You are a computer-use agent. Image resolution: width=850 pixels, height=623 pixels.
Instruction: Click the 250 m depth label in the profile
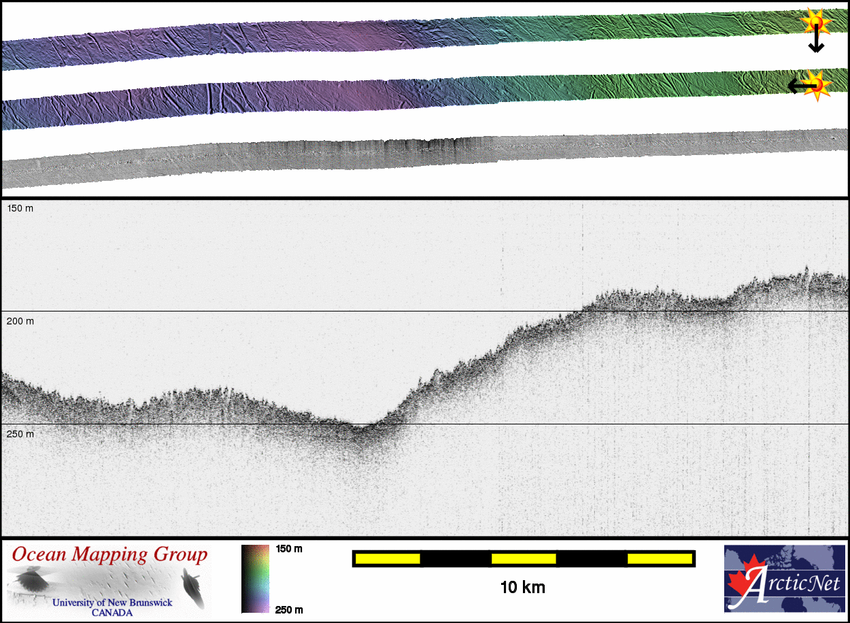tap(20, 433)
